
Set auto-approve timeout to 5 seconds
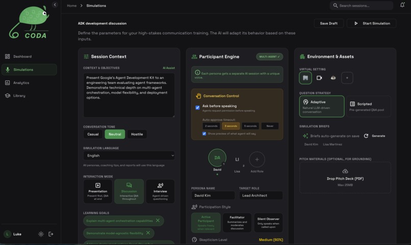[x=250, y=126]
